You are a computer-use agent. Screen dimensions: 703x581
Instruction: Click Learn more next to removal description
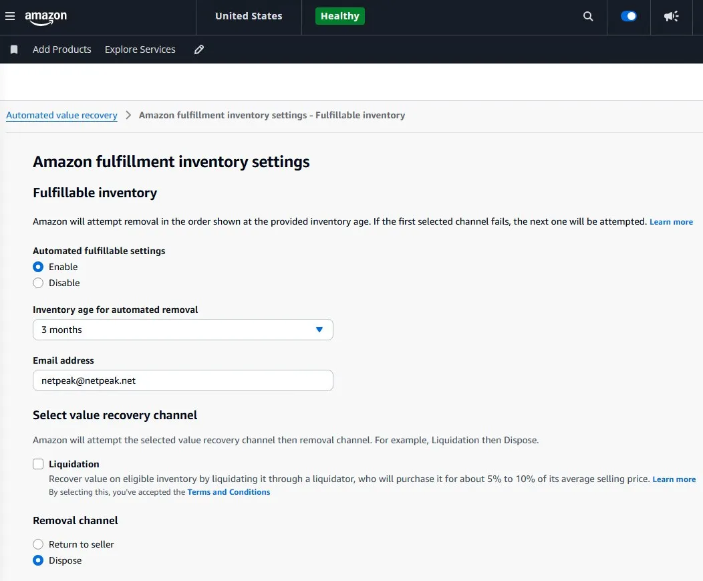[x=671, y=222]
